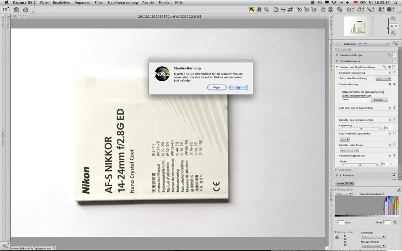Screen dimensions: 402x251
Task: Click the camera capture icon top-left
Action: coord(16,10)
